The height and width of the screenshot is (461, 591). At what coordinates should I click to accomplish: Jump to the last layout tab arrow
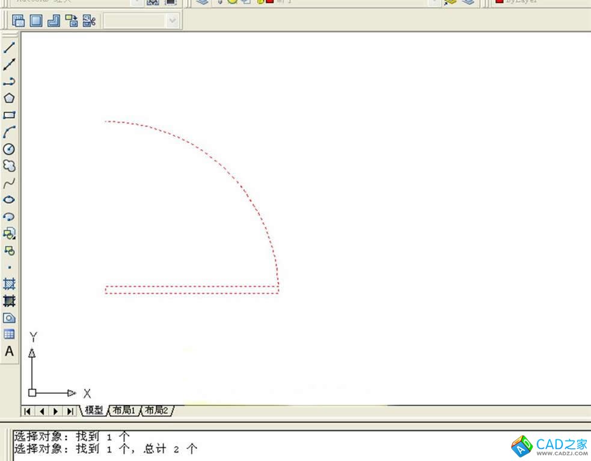pyautogui.click(x=70, y=411)
